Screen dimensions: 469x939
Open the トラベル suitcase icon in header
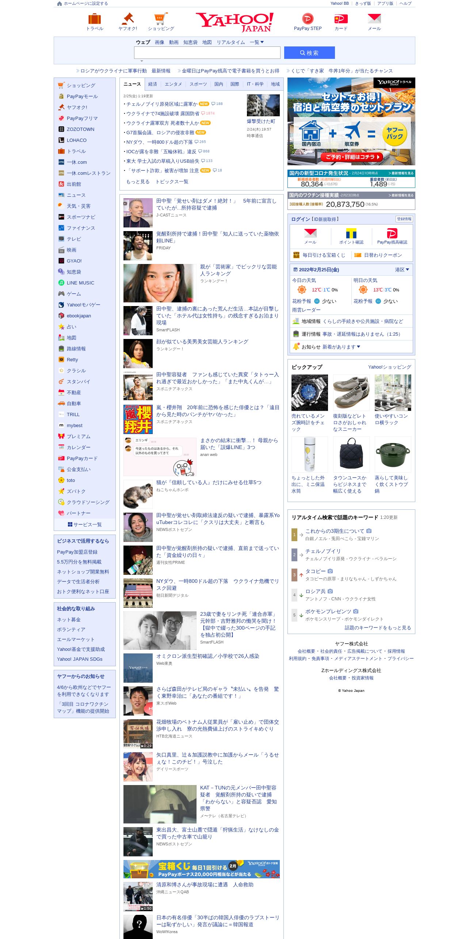tap(95, 19)
